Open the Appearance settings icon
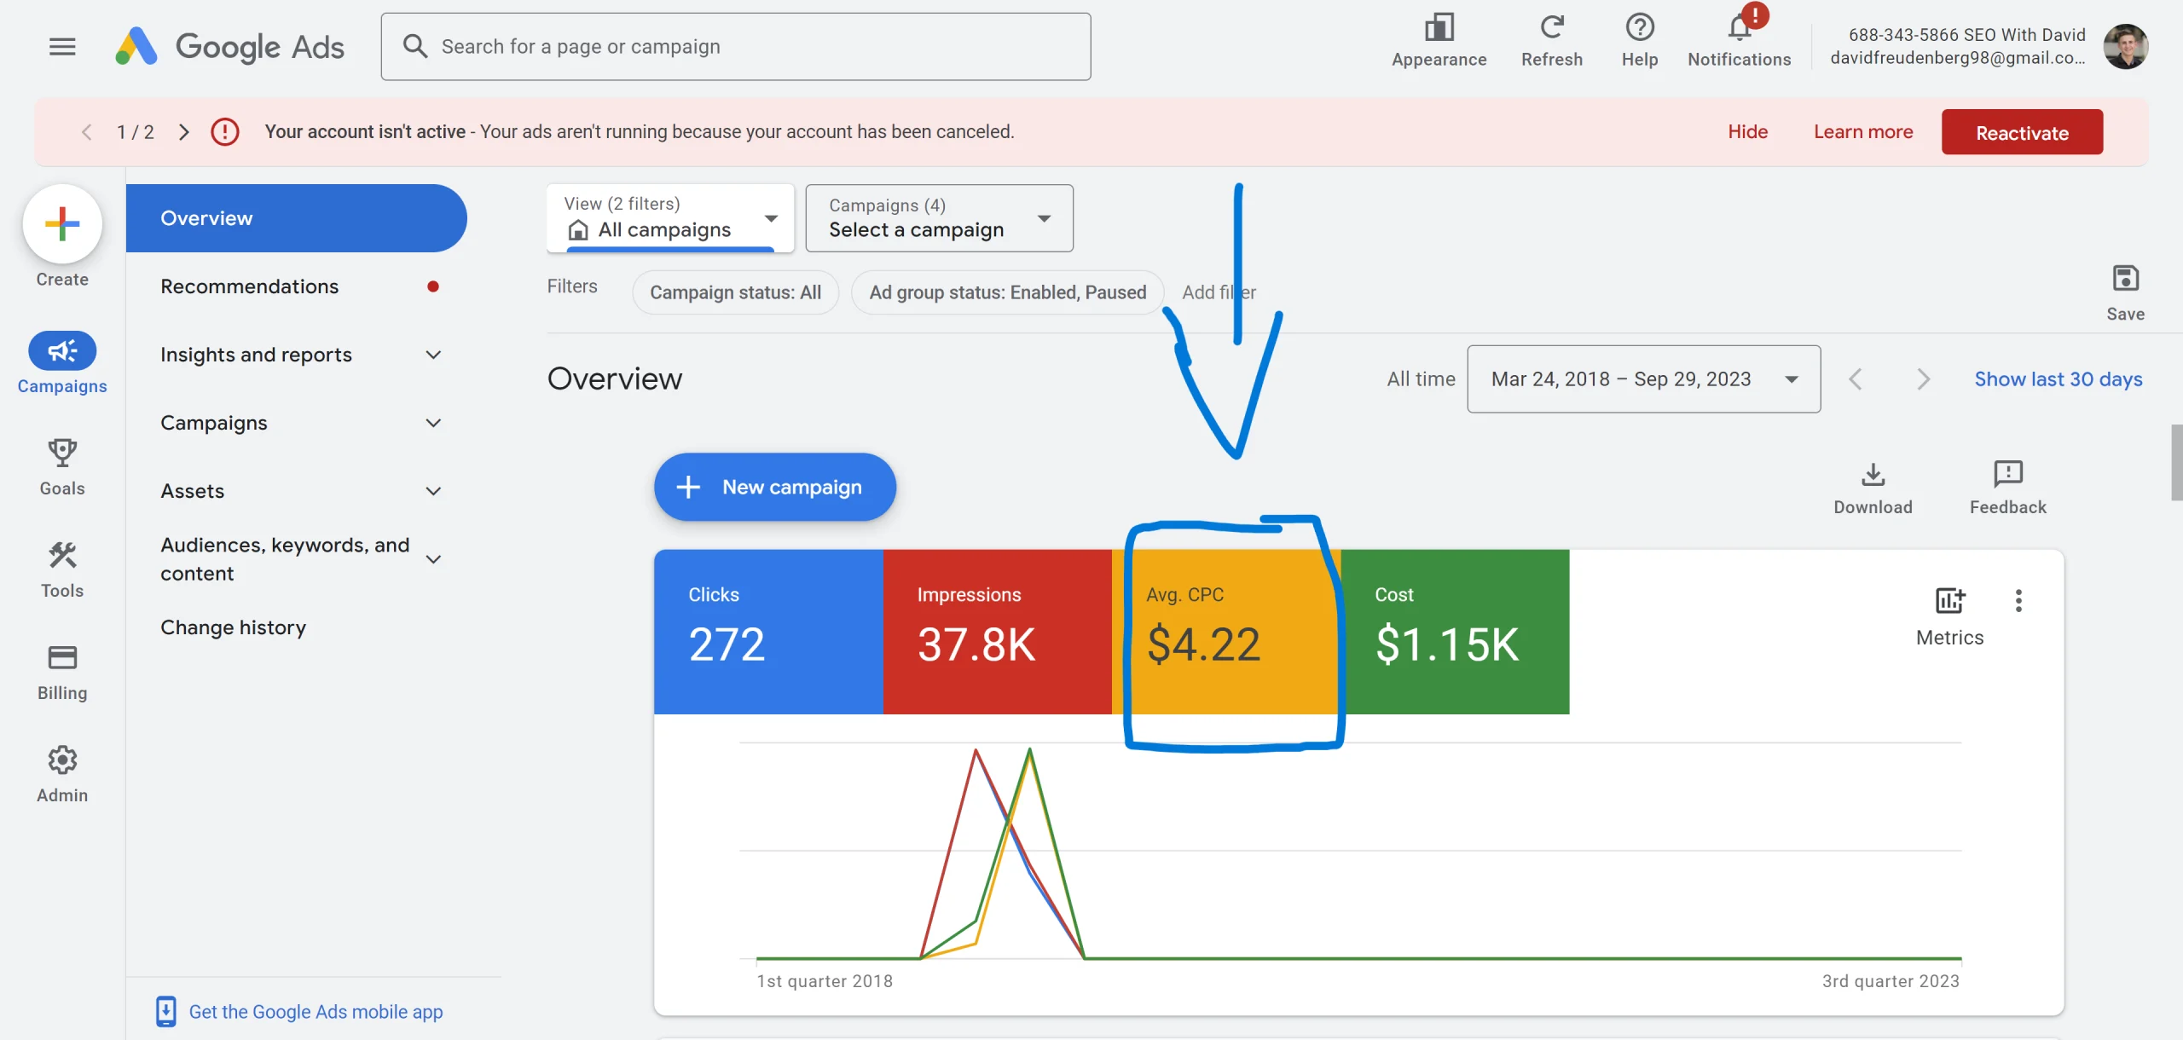The width and height of the screenshot is (2183, 1040). click(x=1439, y=40)
